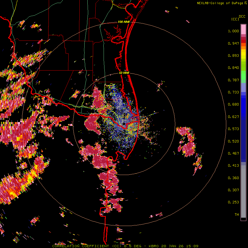The image size is (248, 248).
Task: Pick the bright blue swatch near 0.680
Action: click(x=243, y=106)
